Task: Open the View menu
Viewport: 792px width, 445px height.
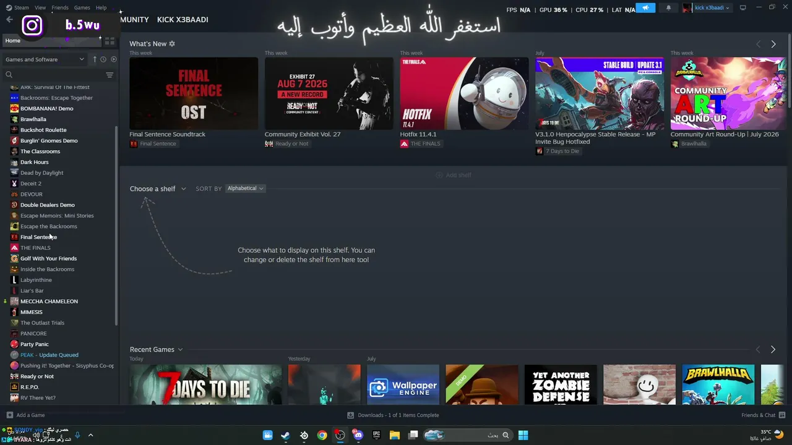Action: [x=40, y=7]
